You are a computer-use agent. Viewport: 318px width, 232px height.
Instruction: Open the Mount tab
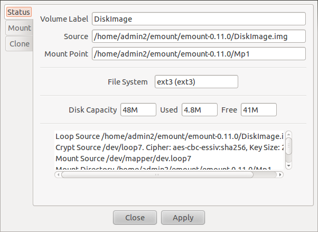tap(19, 27)
